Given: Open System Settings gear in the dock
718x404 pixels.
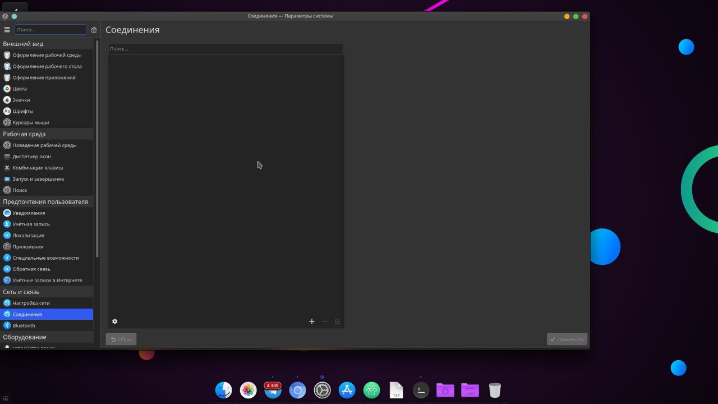Looking at the screenshot, I should point(323,390).
